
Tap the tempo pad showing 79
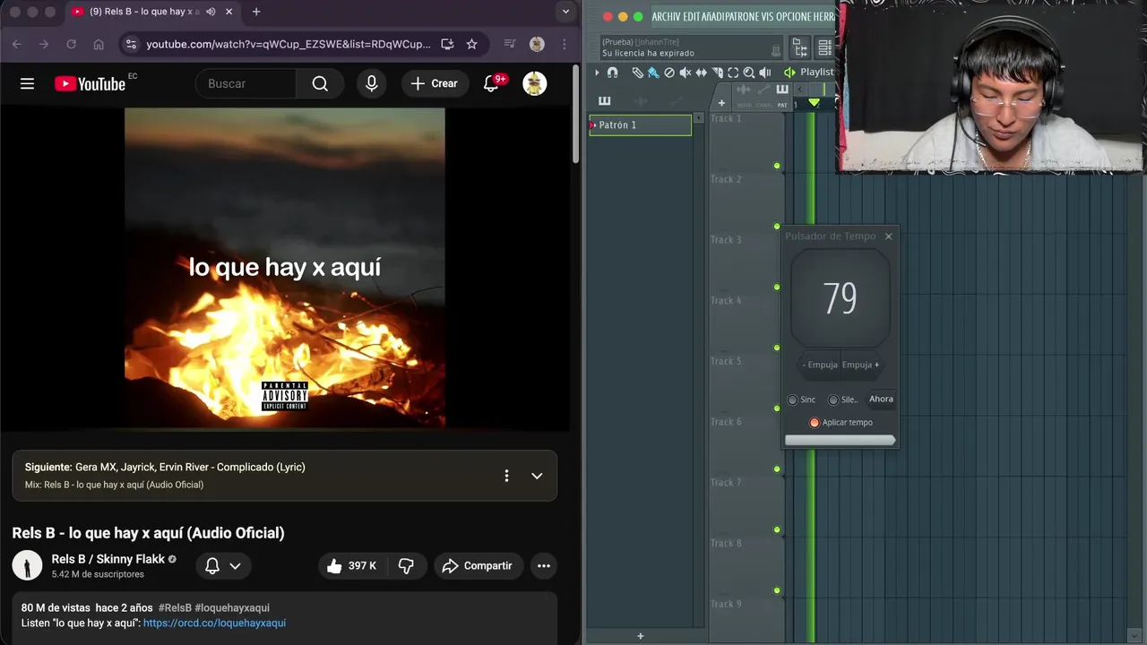click(x=841, y=298)
